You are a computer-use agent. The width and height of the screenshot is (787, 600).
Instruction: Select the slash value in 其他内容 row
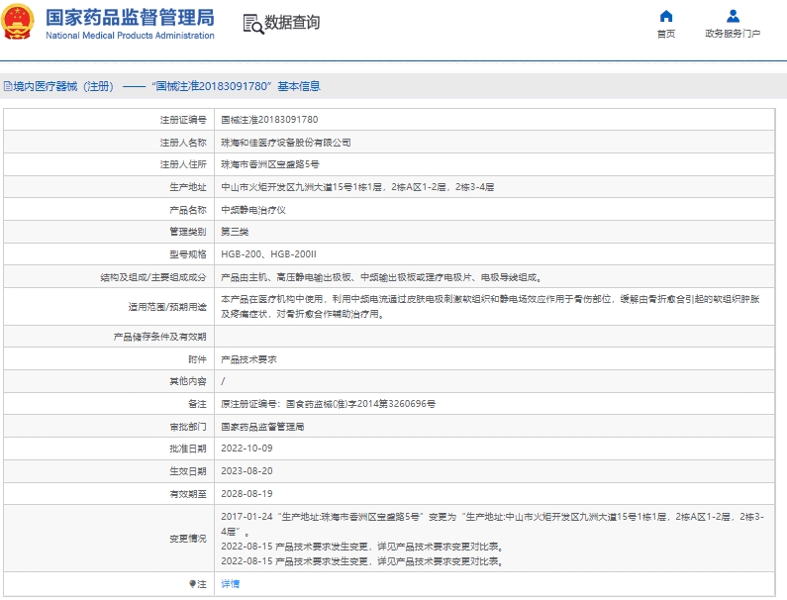coord(223,381)
